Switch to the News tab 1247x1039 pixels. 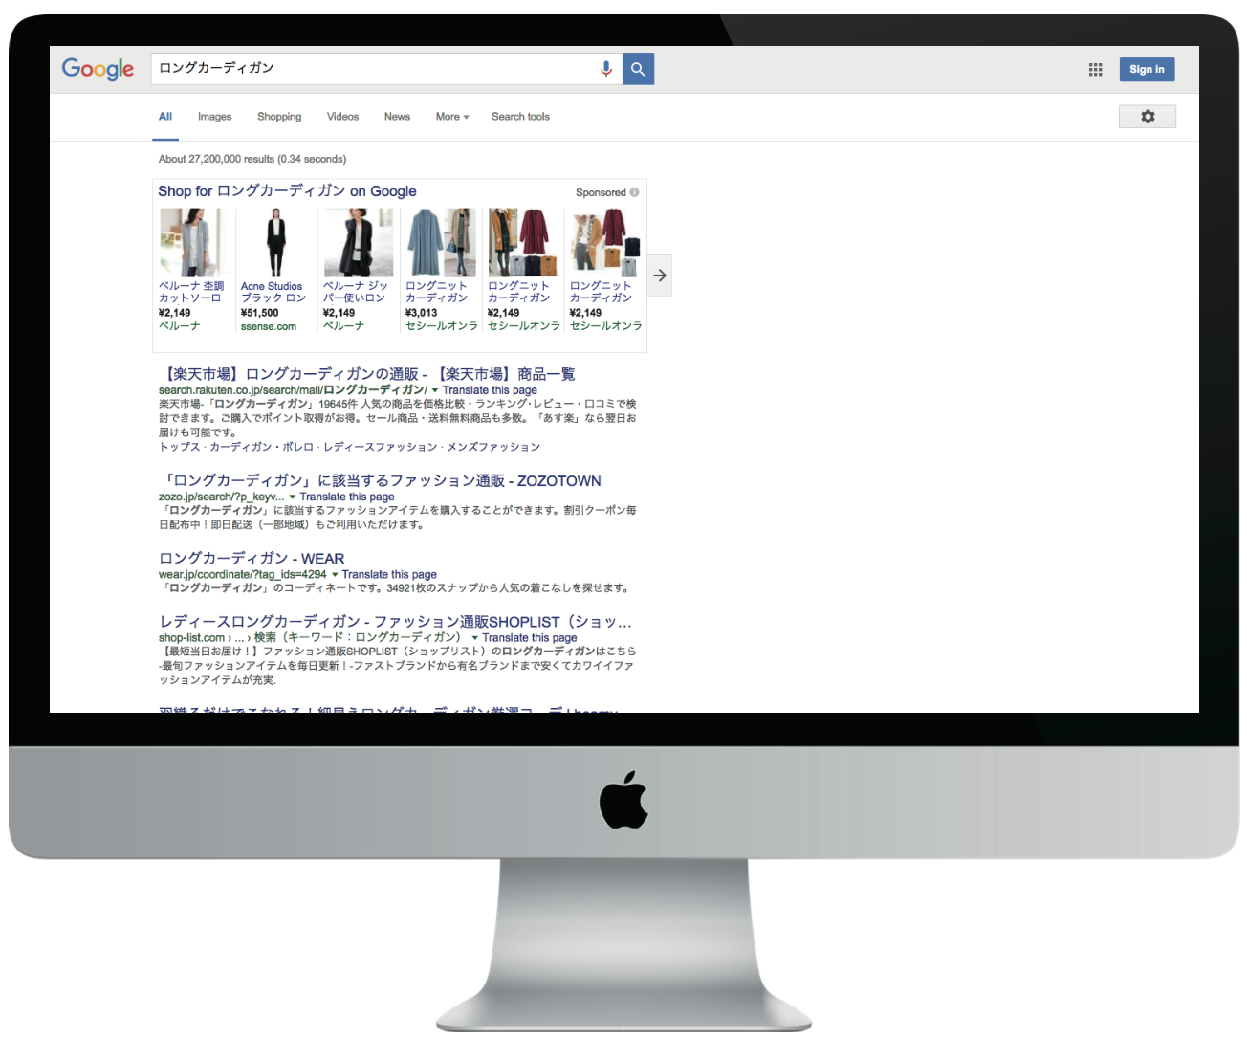pyautogui.click(x=397, y=117)
